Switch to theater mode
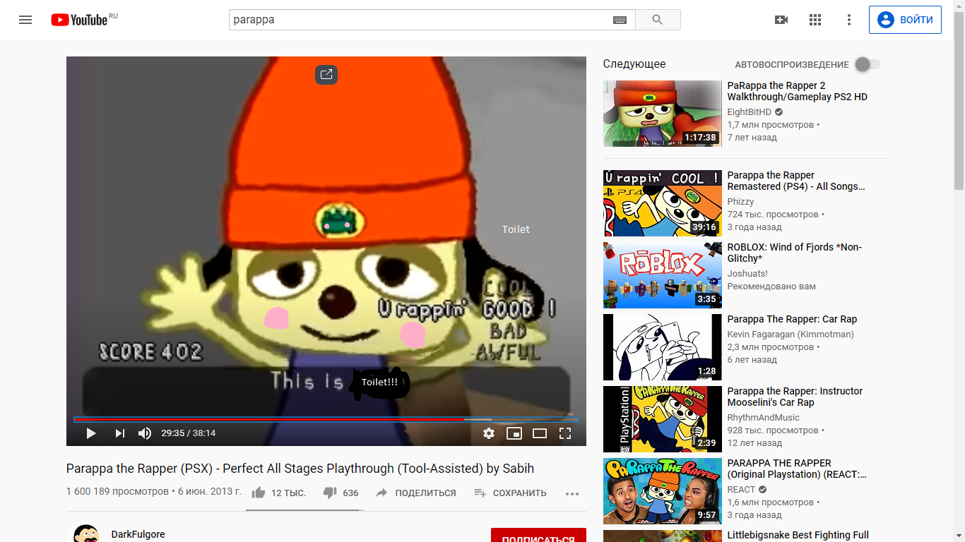The image size is (965, 542). (x=540, y=433)
